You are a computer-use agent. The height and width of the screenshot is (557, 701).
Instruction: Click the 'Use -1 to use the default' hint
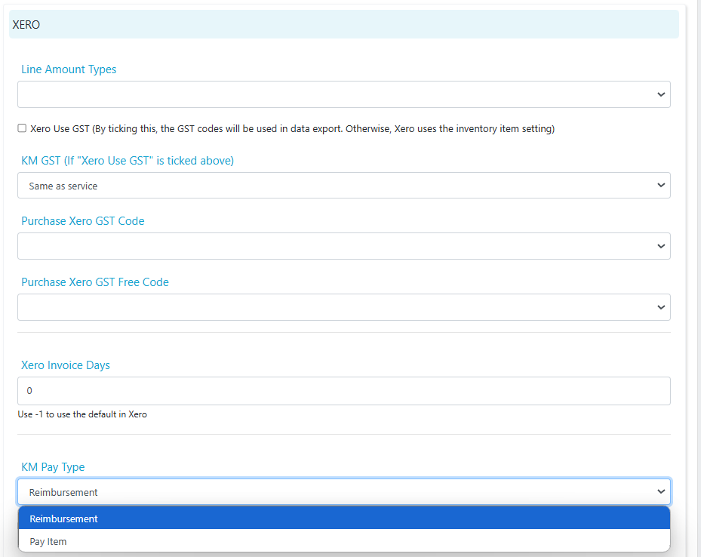tap(82, 414)
